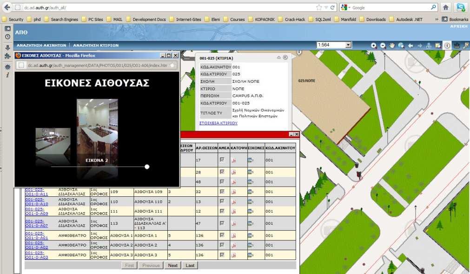Open the sidebar history clock icon
The height and width of the screenshot is (274, 470).
click(x=7, y=37)
